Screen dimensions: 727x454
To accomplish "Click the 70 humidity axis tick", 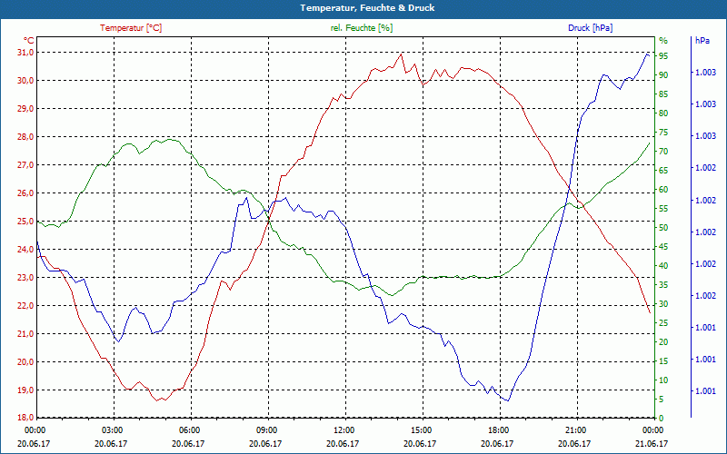I will (x=663, y=152).
